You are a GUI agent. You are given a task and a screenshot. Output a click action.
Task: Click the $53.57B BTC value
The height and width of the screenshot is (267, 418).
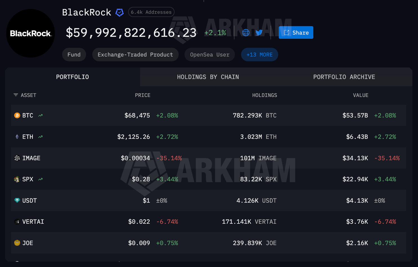355,116
